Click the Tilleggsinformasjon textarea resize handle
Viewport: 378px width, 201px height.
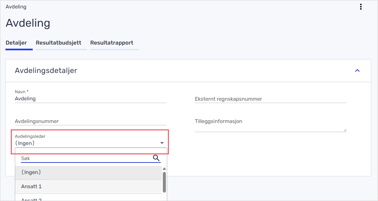point(345,130)
